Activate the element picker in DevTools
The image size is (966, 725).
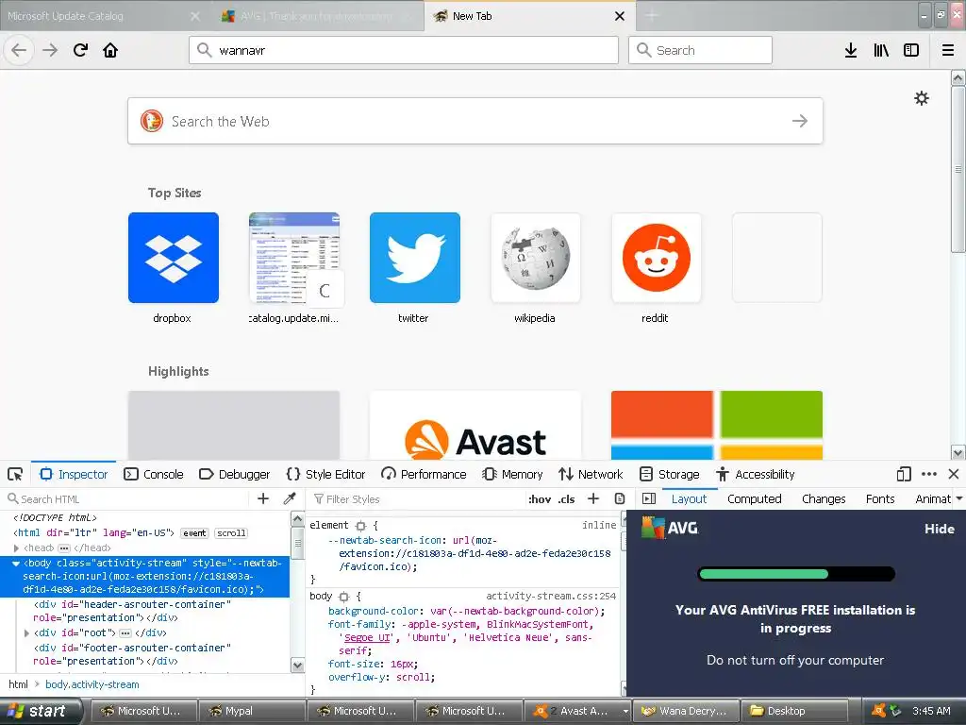tap(15, 474)
